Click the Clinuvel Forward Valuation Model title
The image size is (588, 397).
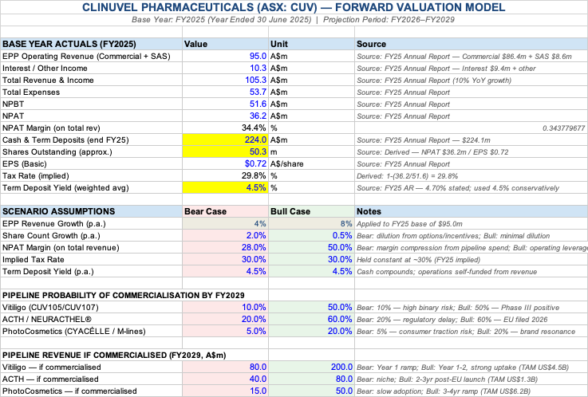click(294, 7)
